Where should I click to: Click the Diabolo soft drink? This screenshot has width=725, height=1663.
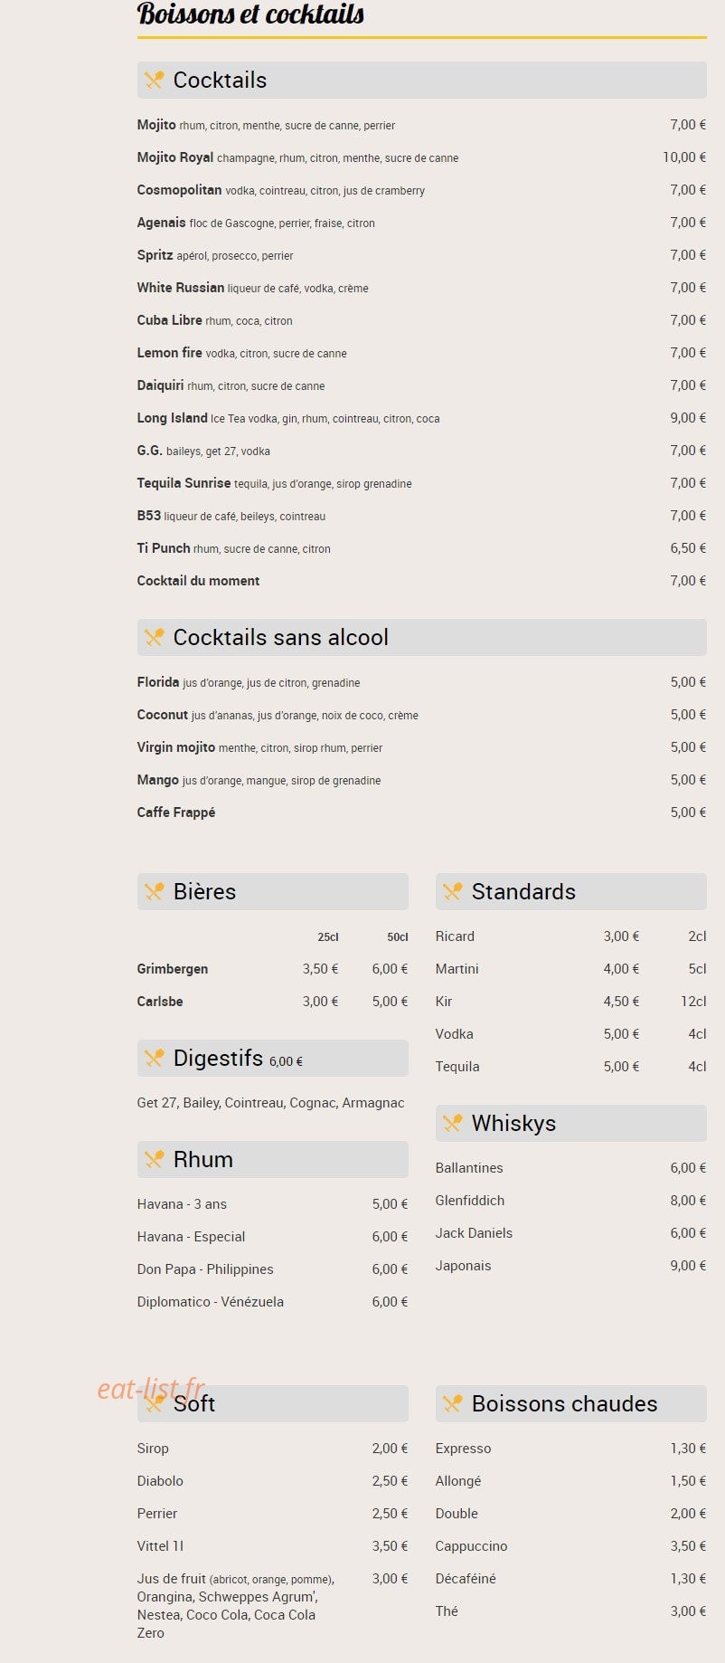160,1481
